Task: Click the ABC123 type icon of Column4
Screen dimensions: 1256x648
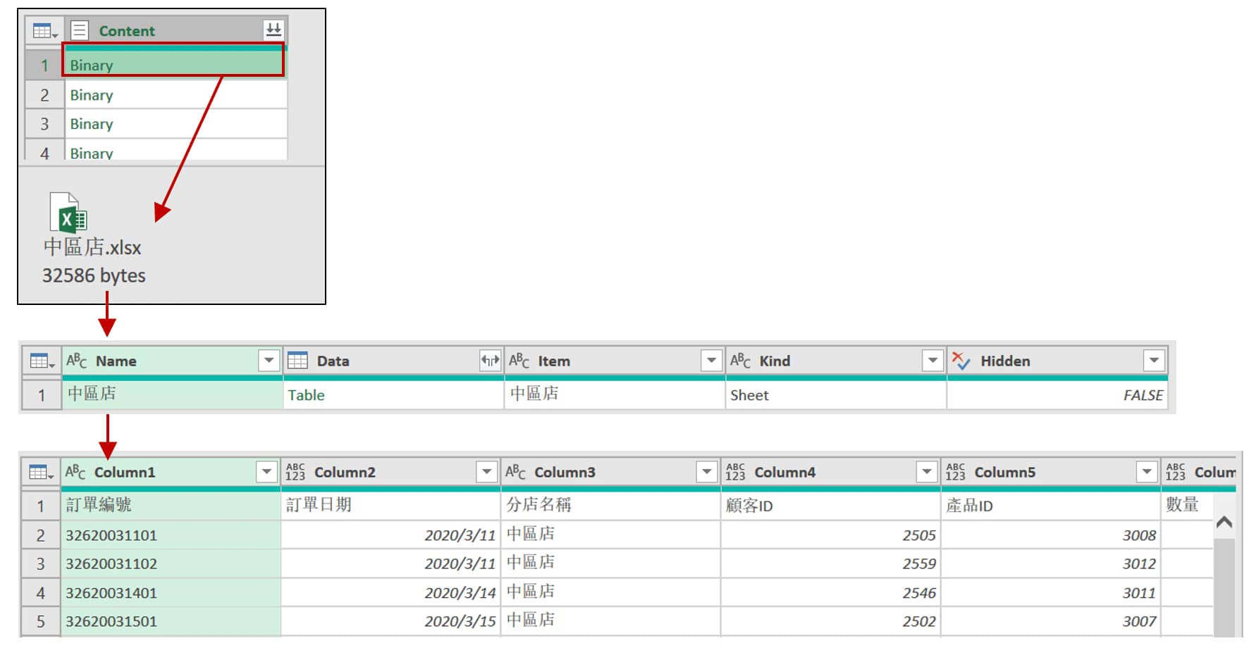Action: 735,472
